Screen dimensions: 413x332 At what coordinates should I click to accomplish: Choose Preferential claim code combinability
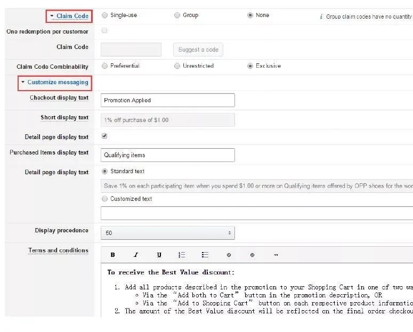[x=105, y=66]
